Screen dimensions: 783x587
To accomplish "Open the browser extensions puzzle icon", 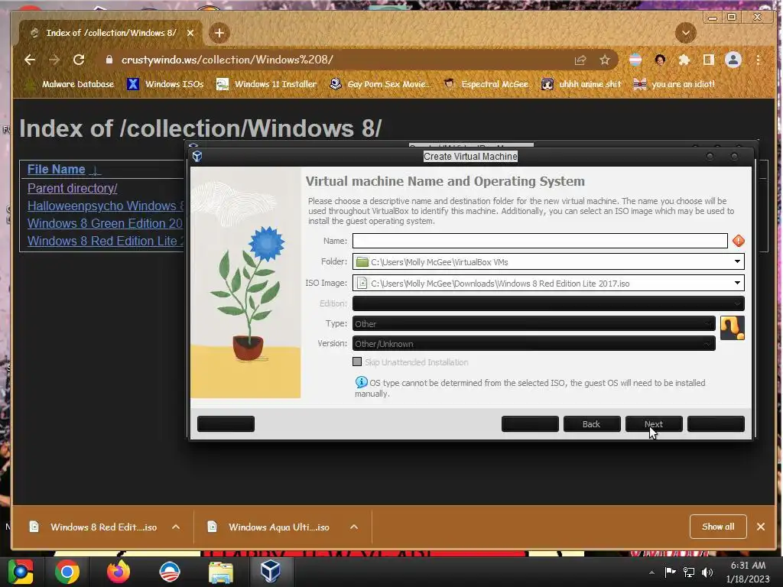I will coord(684,60).
